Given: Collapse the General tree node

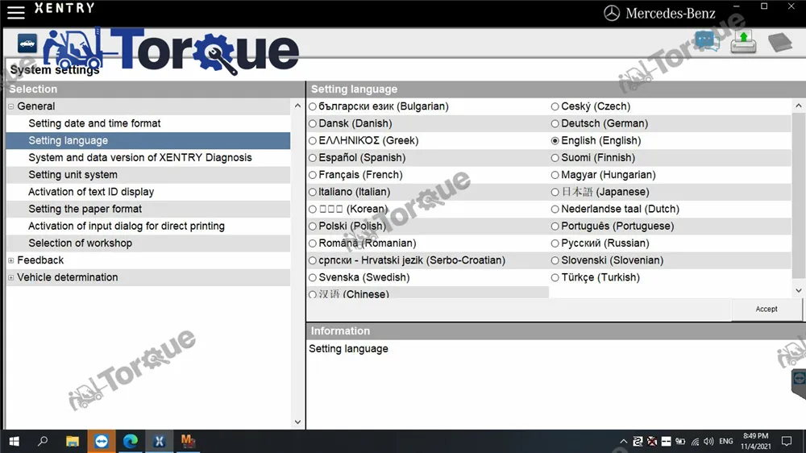Looking at the screenshot, I should pos(10,106).
